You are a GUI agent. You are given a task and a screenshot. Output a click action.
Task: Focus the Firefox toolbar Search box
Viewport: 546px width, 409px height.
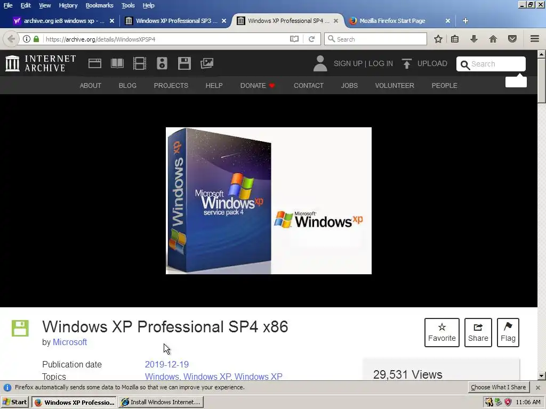375,39
